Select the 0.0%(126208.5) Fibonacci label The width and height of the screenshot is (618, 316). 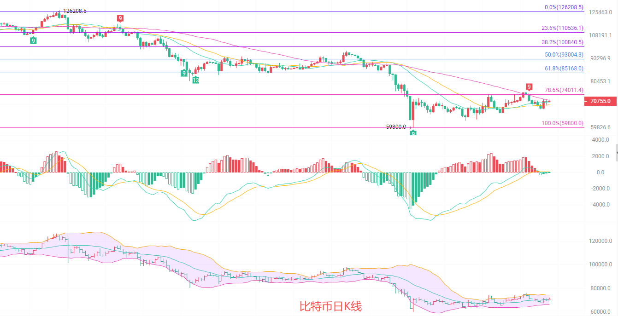pos(564,7)
